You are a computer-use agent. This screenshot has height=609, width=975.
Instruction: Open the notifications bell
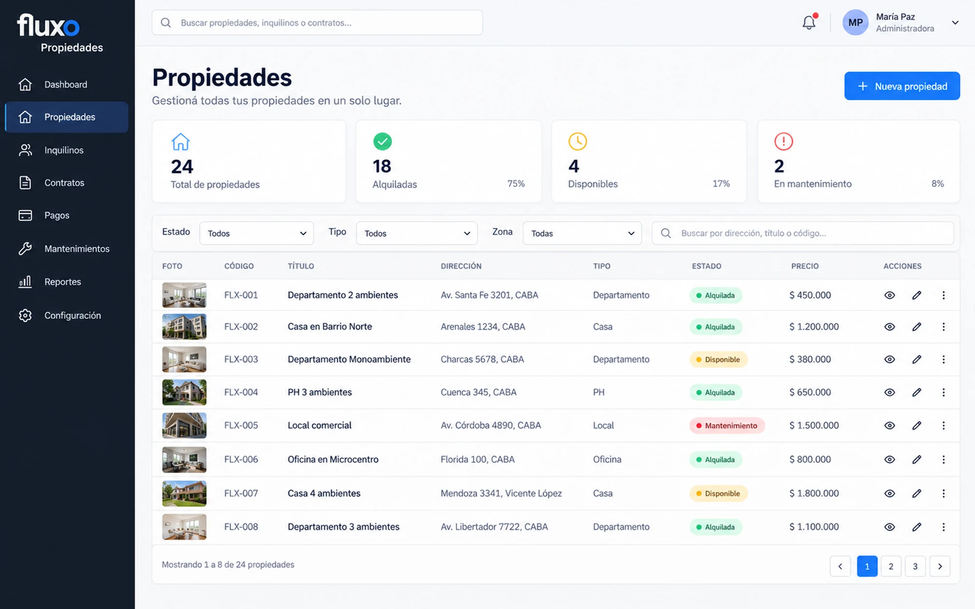[809, 22]
